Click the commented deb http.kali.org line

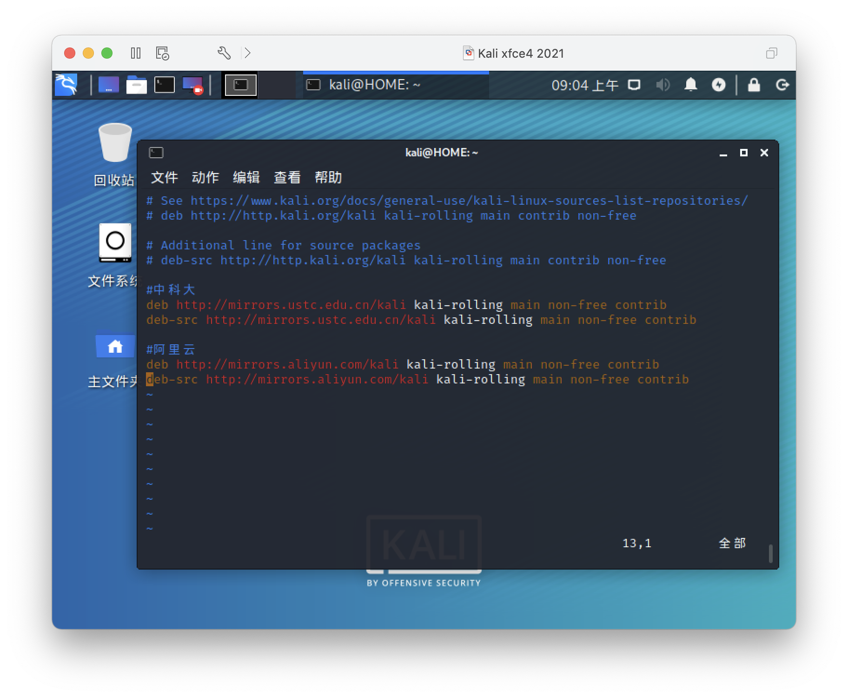[391, 215]
